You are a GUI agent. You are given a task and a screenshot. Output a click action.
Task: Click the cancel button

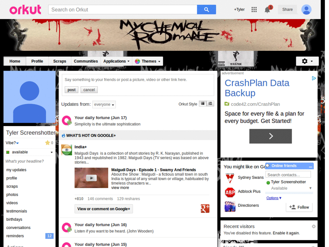[89, 90]
